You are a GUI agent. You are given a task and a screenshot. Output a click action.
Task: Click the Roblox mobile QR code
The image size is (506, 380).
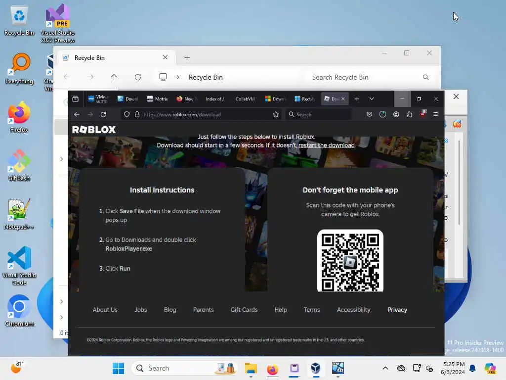coord(350,261)
